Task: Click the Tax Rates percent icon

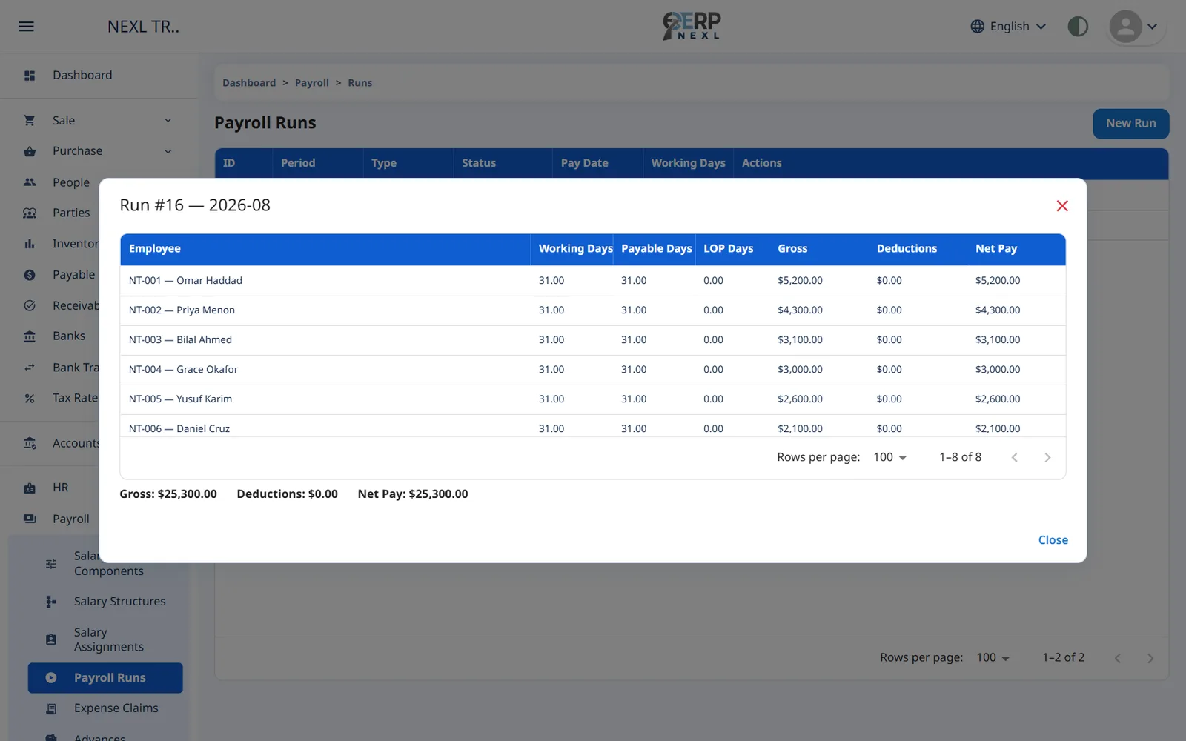Action: point(30,398)
